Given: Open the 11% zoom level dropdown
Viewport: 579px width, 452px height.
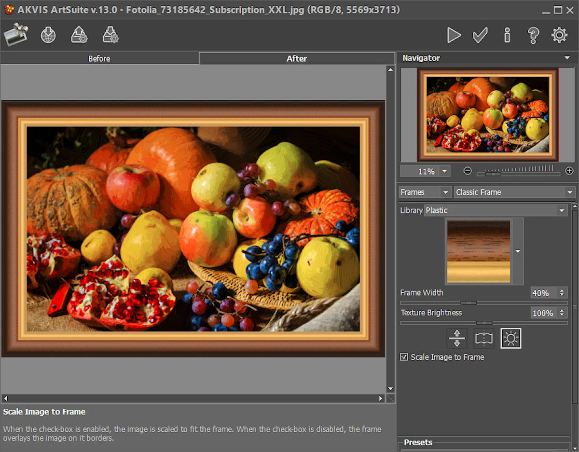Looking at the screenshot, I should [444, 171].
